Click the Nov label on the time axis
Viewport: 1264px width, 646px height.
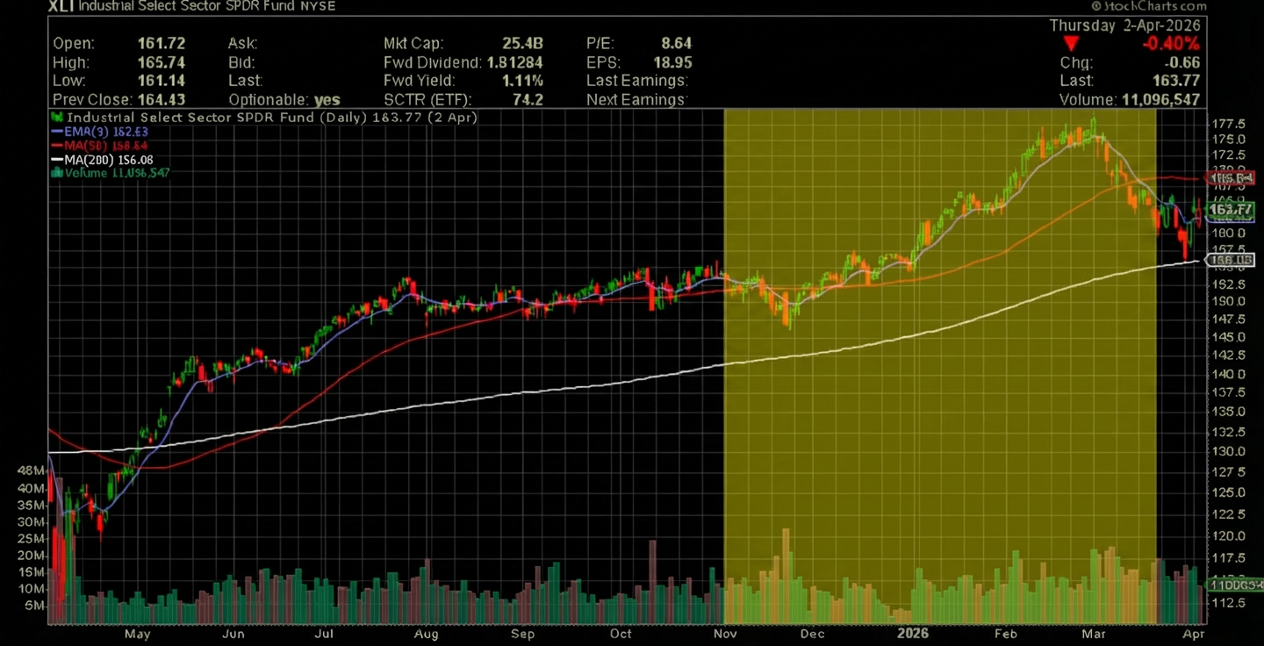[x=724, y=633]
